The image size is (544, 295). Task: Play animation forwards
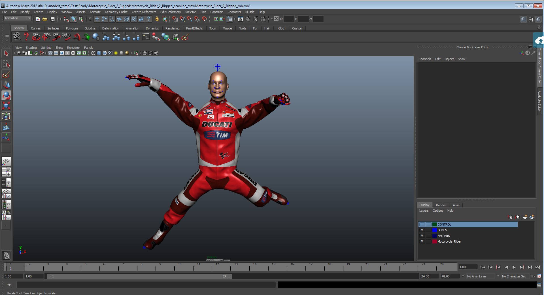[514, 267]
